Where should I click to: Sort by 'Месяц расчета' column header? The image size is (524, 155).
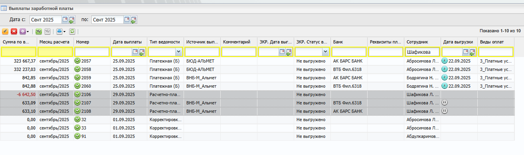[x=55, y=42]
